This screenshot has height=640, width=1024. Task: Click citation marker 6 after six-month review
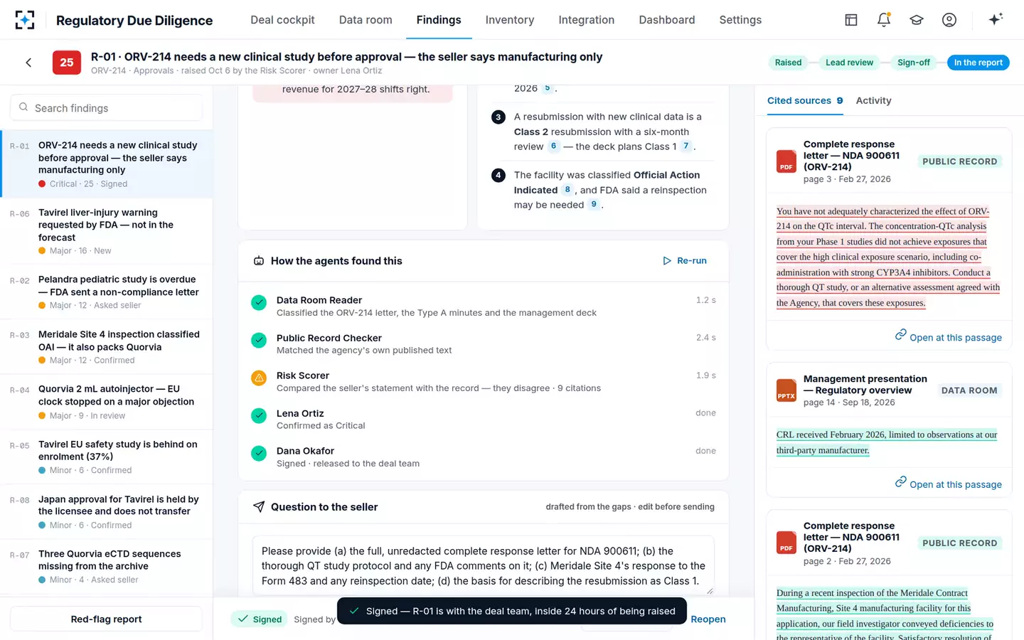[553, 146]
